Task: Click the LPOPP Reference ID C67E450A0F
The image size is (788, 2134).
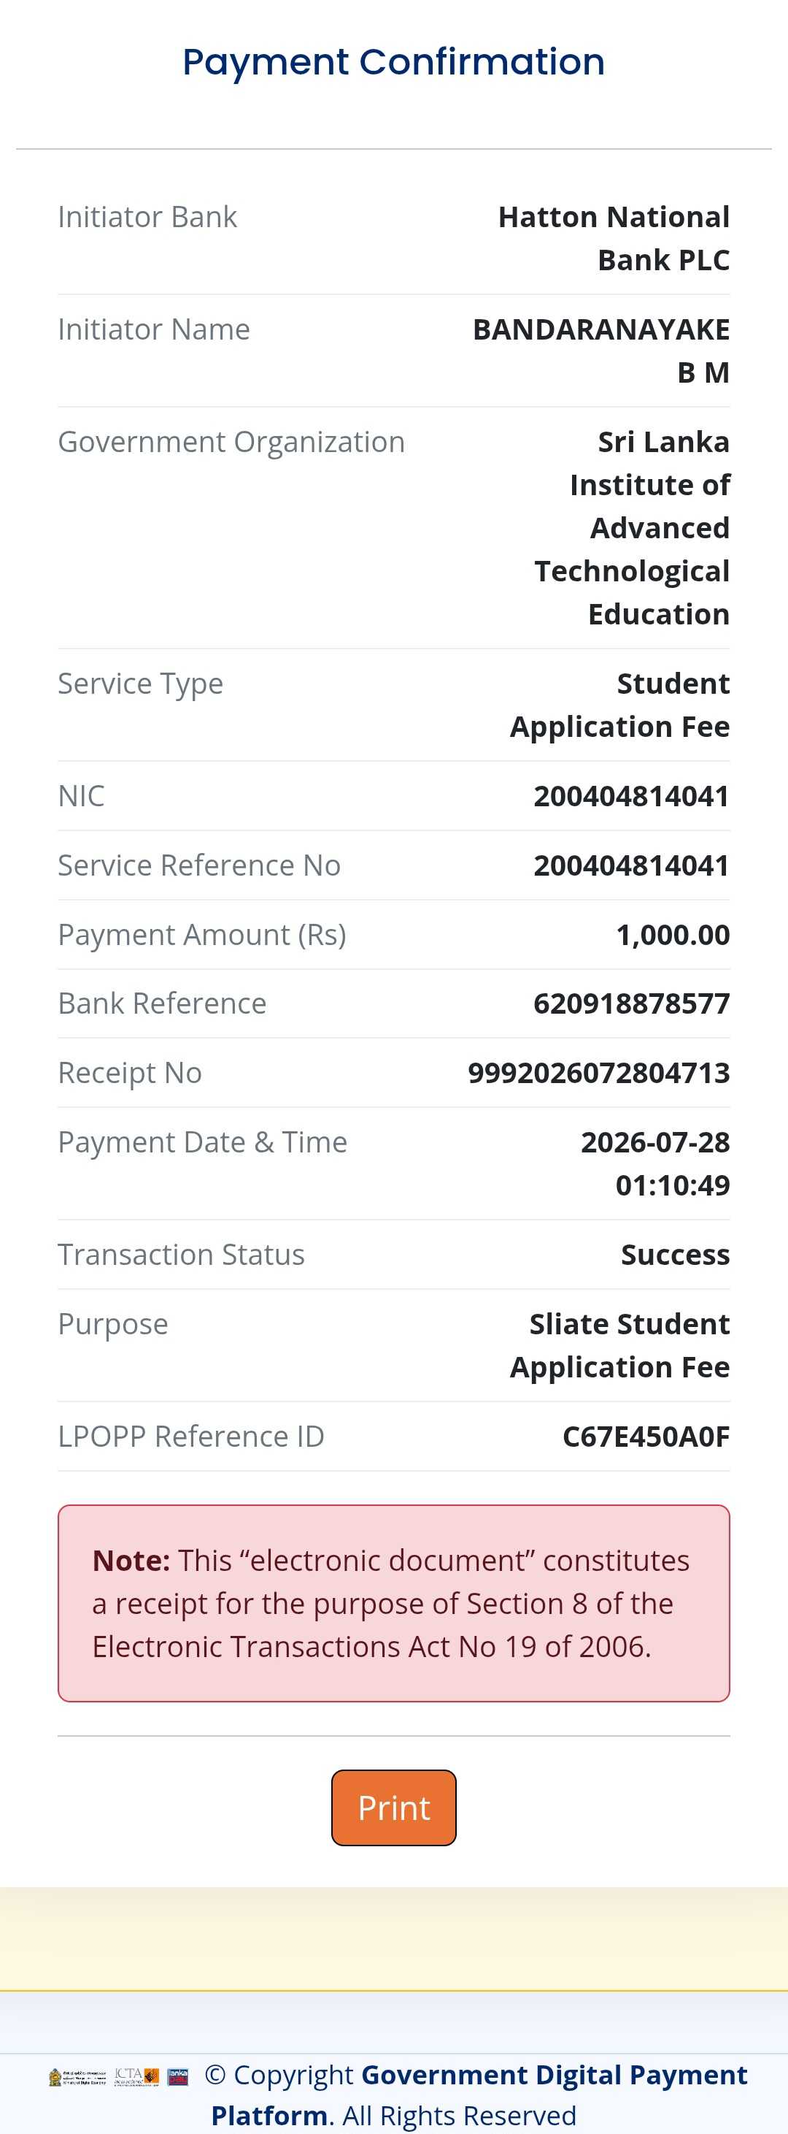Action: 646,1437
